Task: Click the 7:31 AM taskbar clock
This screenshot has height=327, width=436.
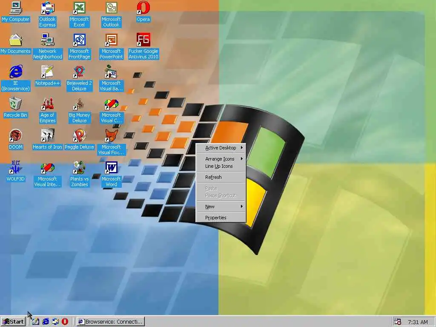Action: click(x=418, y=322)
